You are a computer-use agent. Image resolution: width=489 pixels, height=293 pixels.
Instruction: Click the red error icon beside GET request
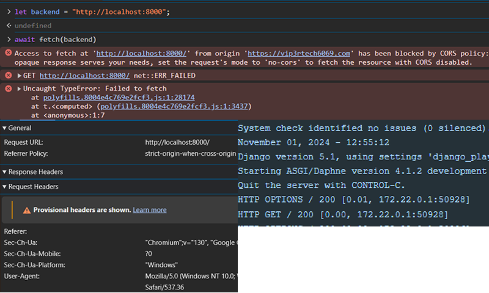point(9,75)
